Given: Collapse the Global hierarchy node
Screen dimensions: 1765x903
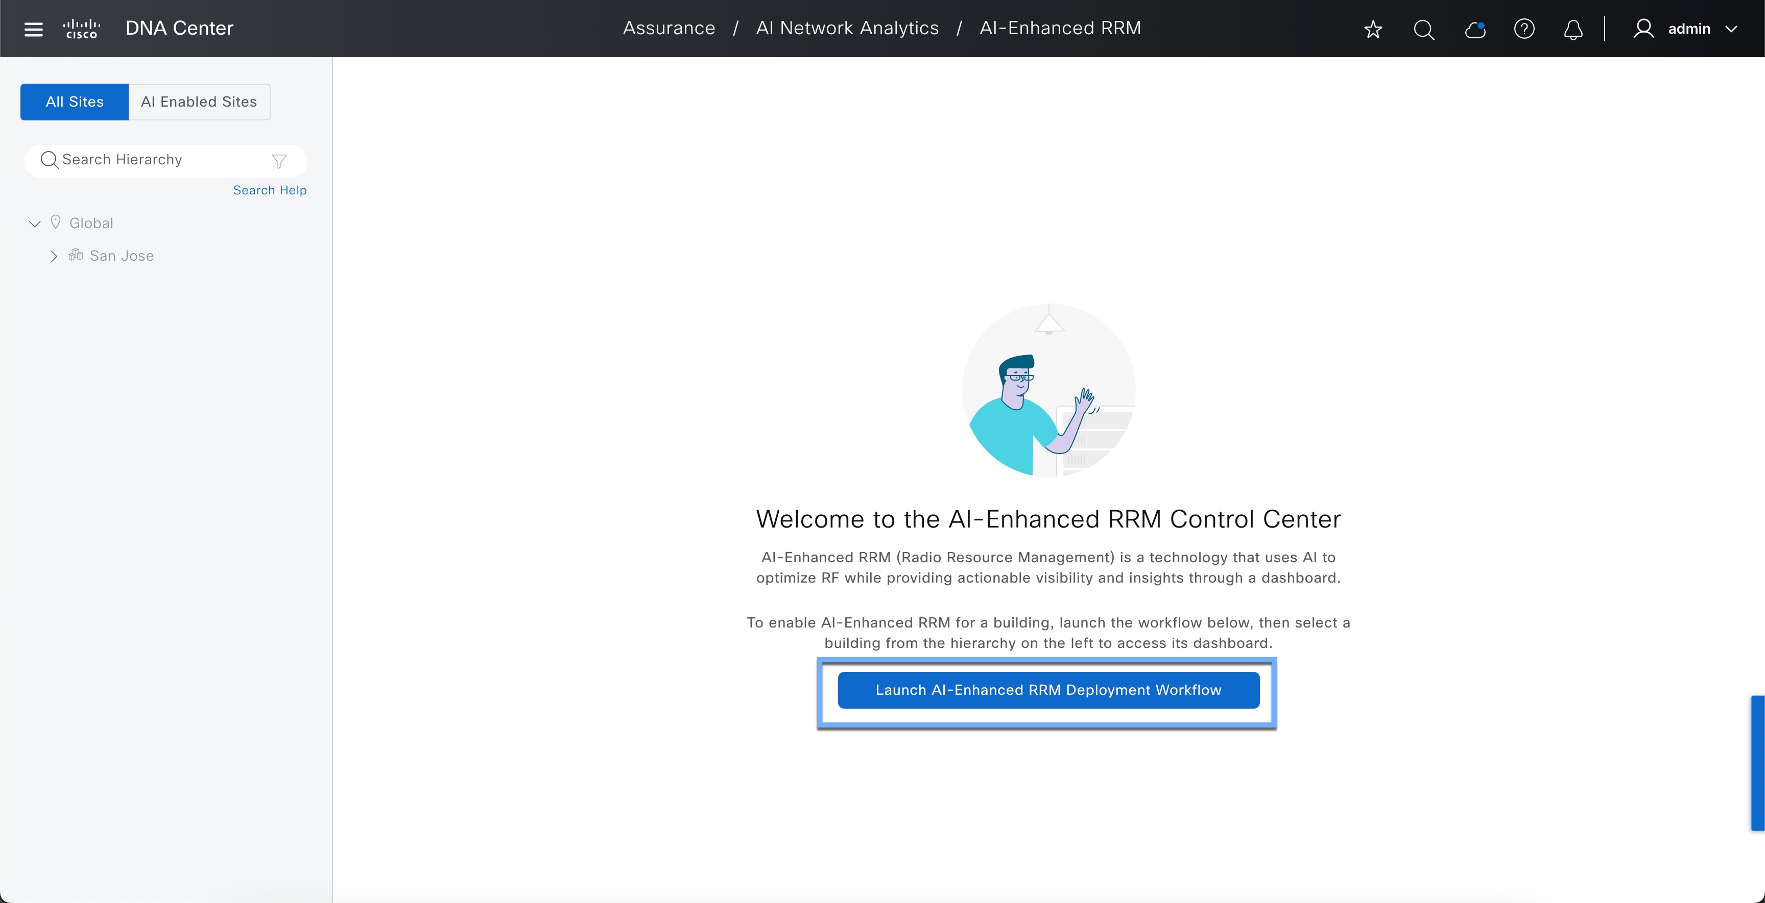Looking at the screenshot, I should [x=35, y=223].
